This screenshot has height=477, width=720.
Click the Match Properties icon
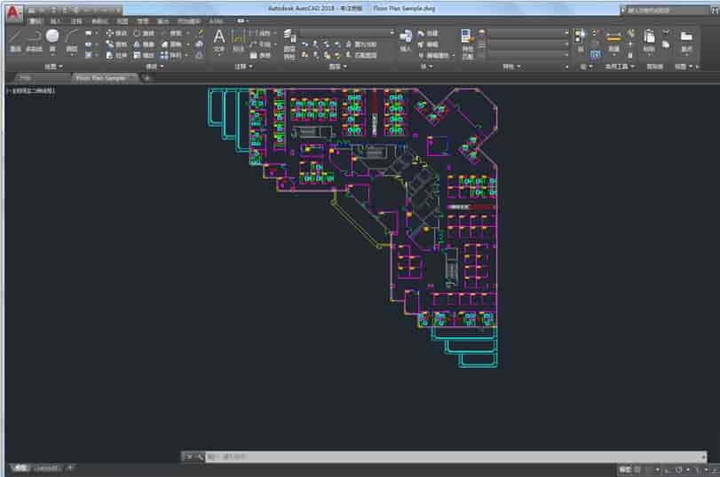[467, 44]
